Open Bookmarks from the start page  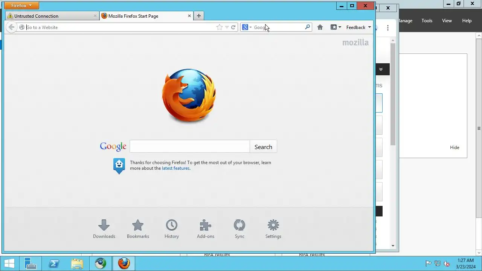click(138, 229)
